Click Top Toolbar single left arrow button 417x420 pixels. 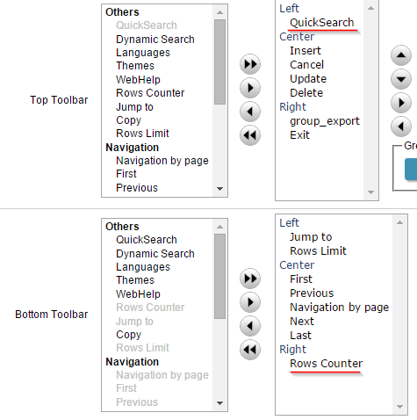250,112
